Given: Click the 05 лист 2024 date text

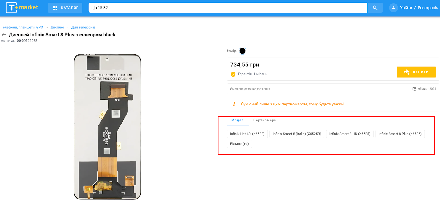Looking at the screenshot, I should (x=427, y=89).
